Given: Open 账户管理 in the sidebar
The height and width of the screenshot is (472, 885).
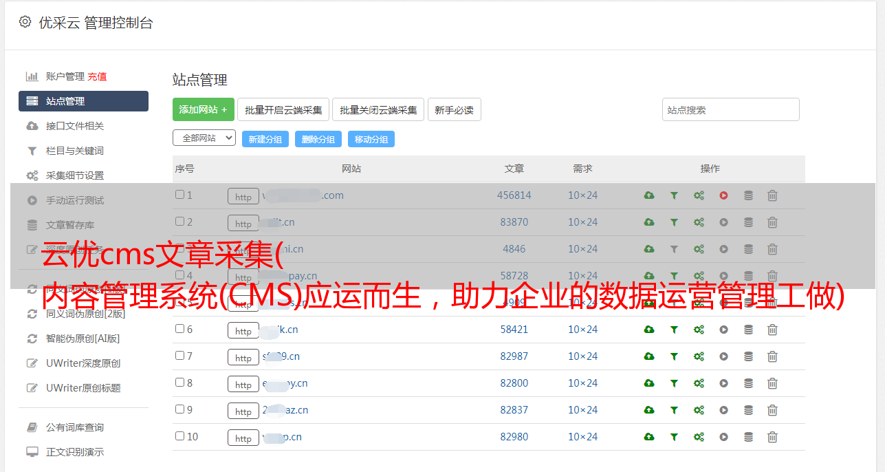Looking at the screenshot, I should pyautogui.click(x=65, y=76).
